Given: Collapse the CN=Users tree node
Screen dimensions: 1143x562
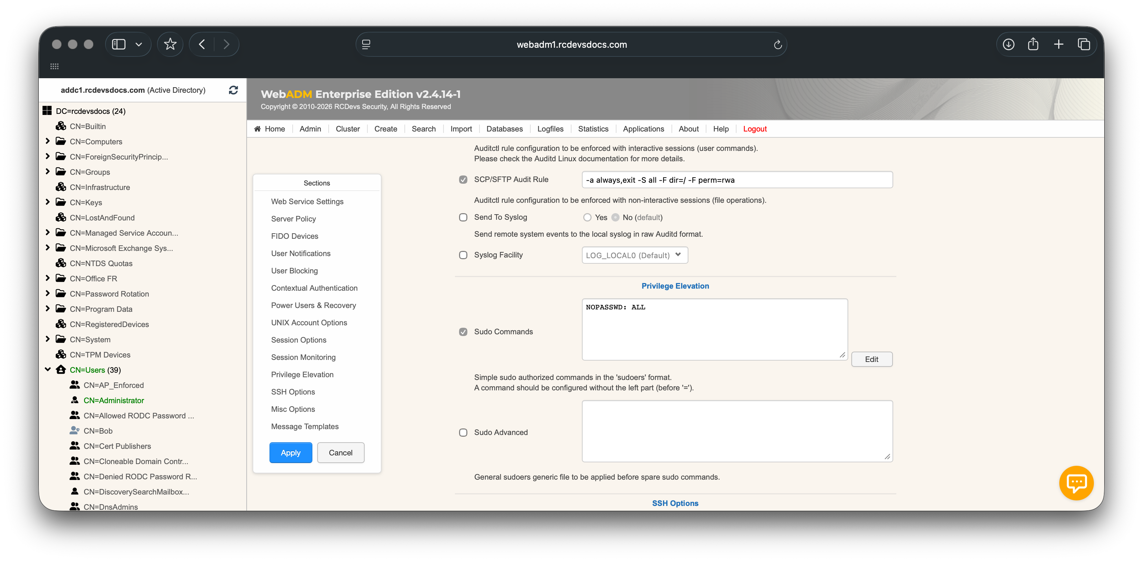Looking at the screenshot, I should (47, 369).
